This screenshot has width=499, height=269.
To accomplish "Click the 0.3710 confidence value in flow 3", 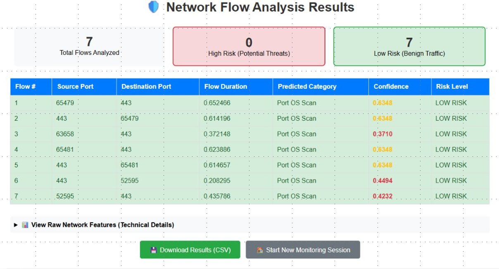I will point(383,134).
